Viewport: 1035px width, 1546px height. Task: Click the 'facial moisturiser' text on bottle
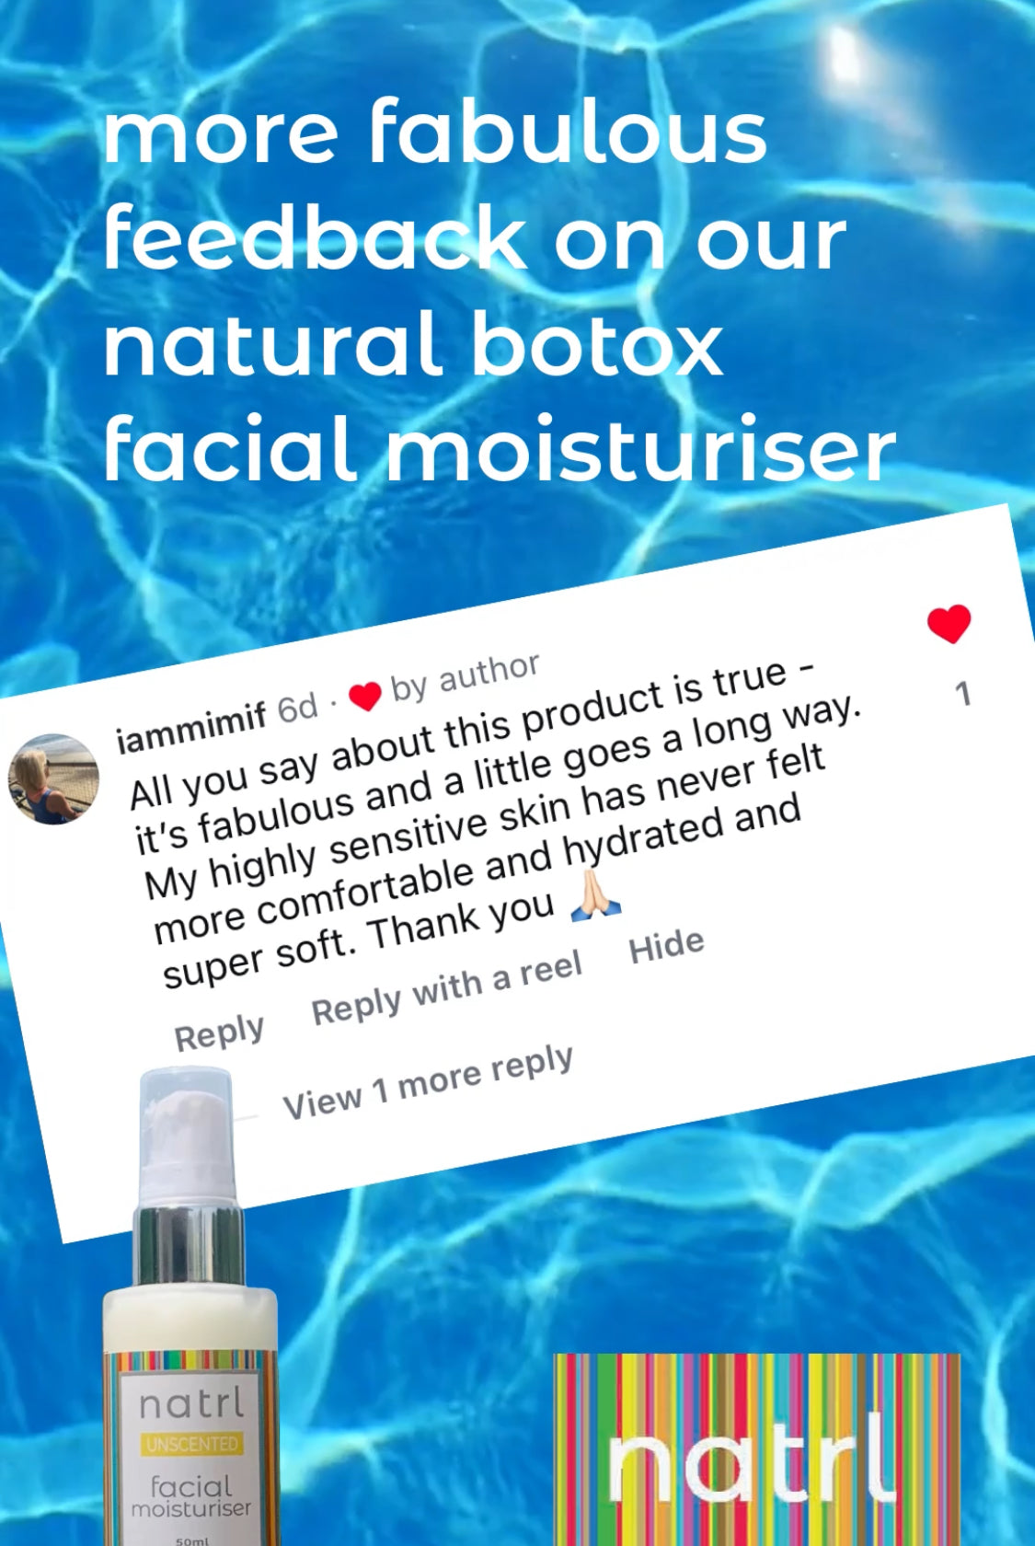click(190, 1496)
